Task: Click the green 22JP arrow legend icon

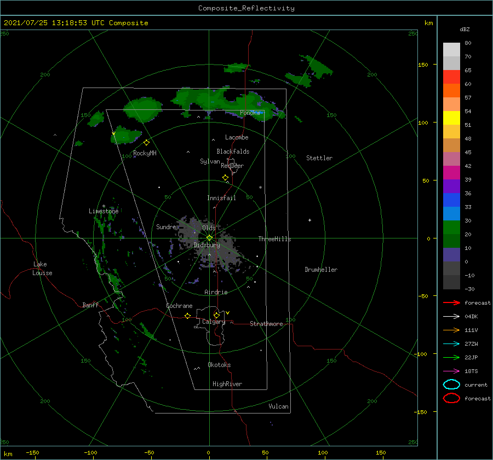Action: (x=451, y=357)
